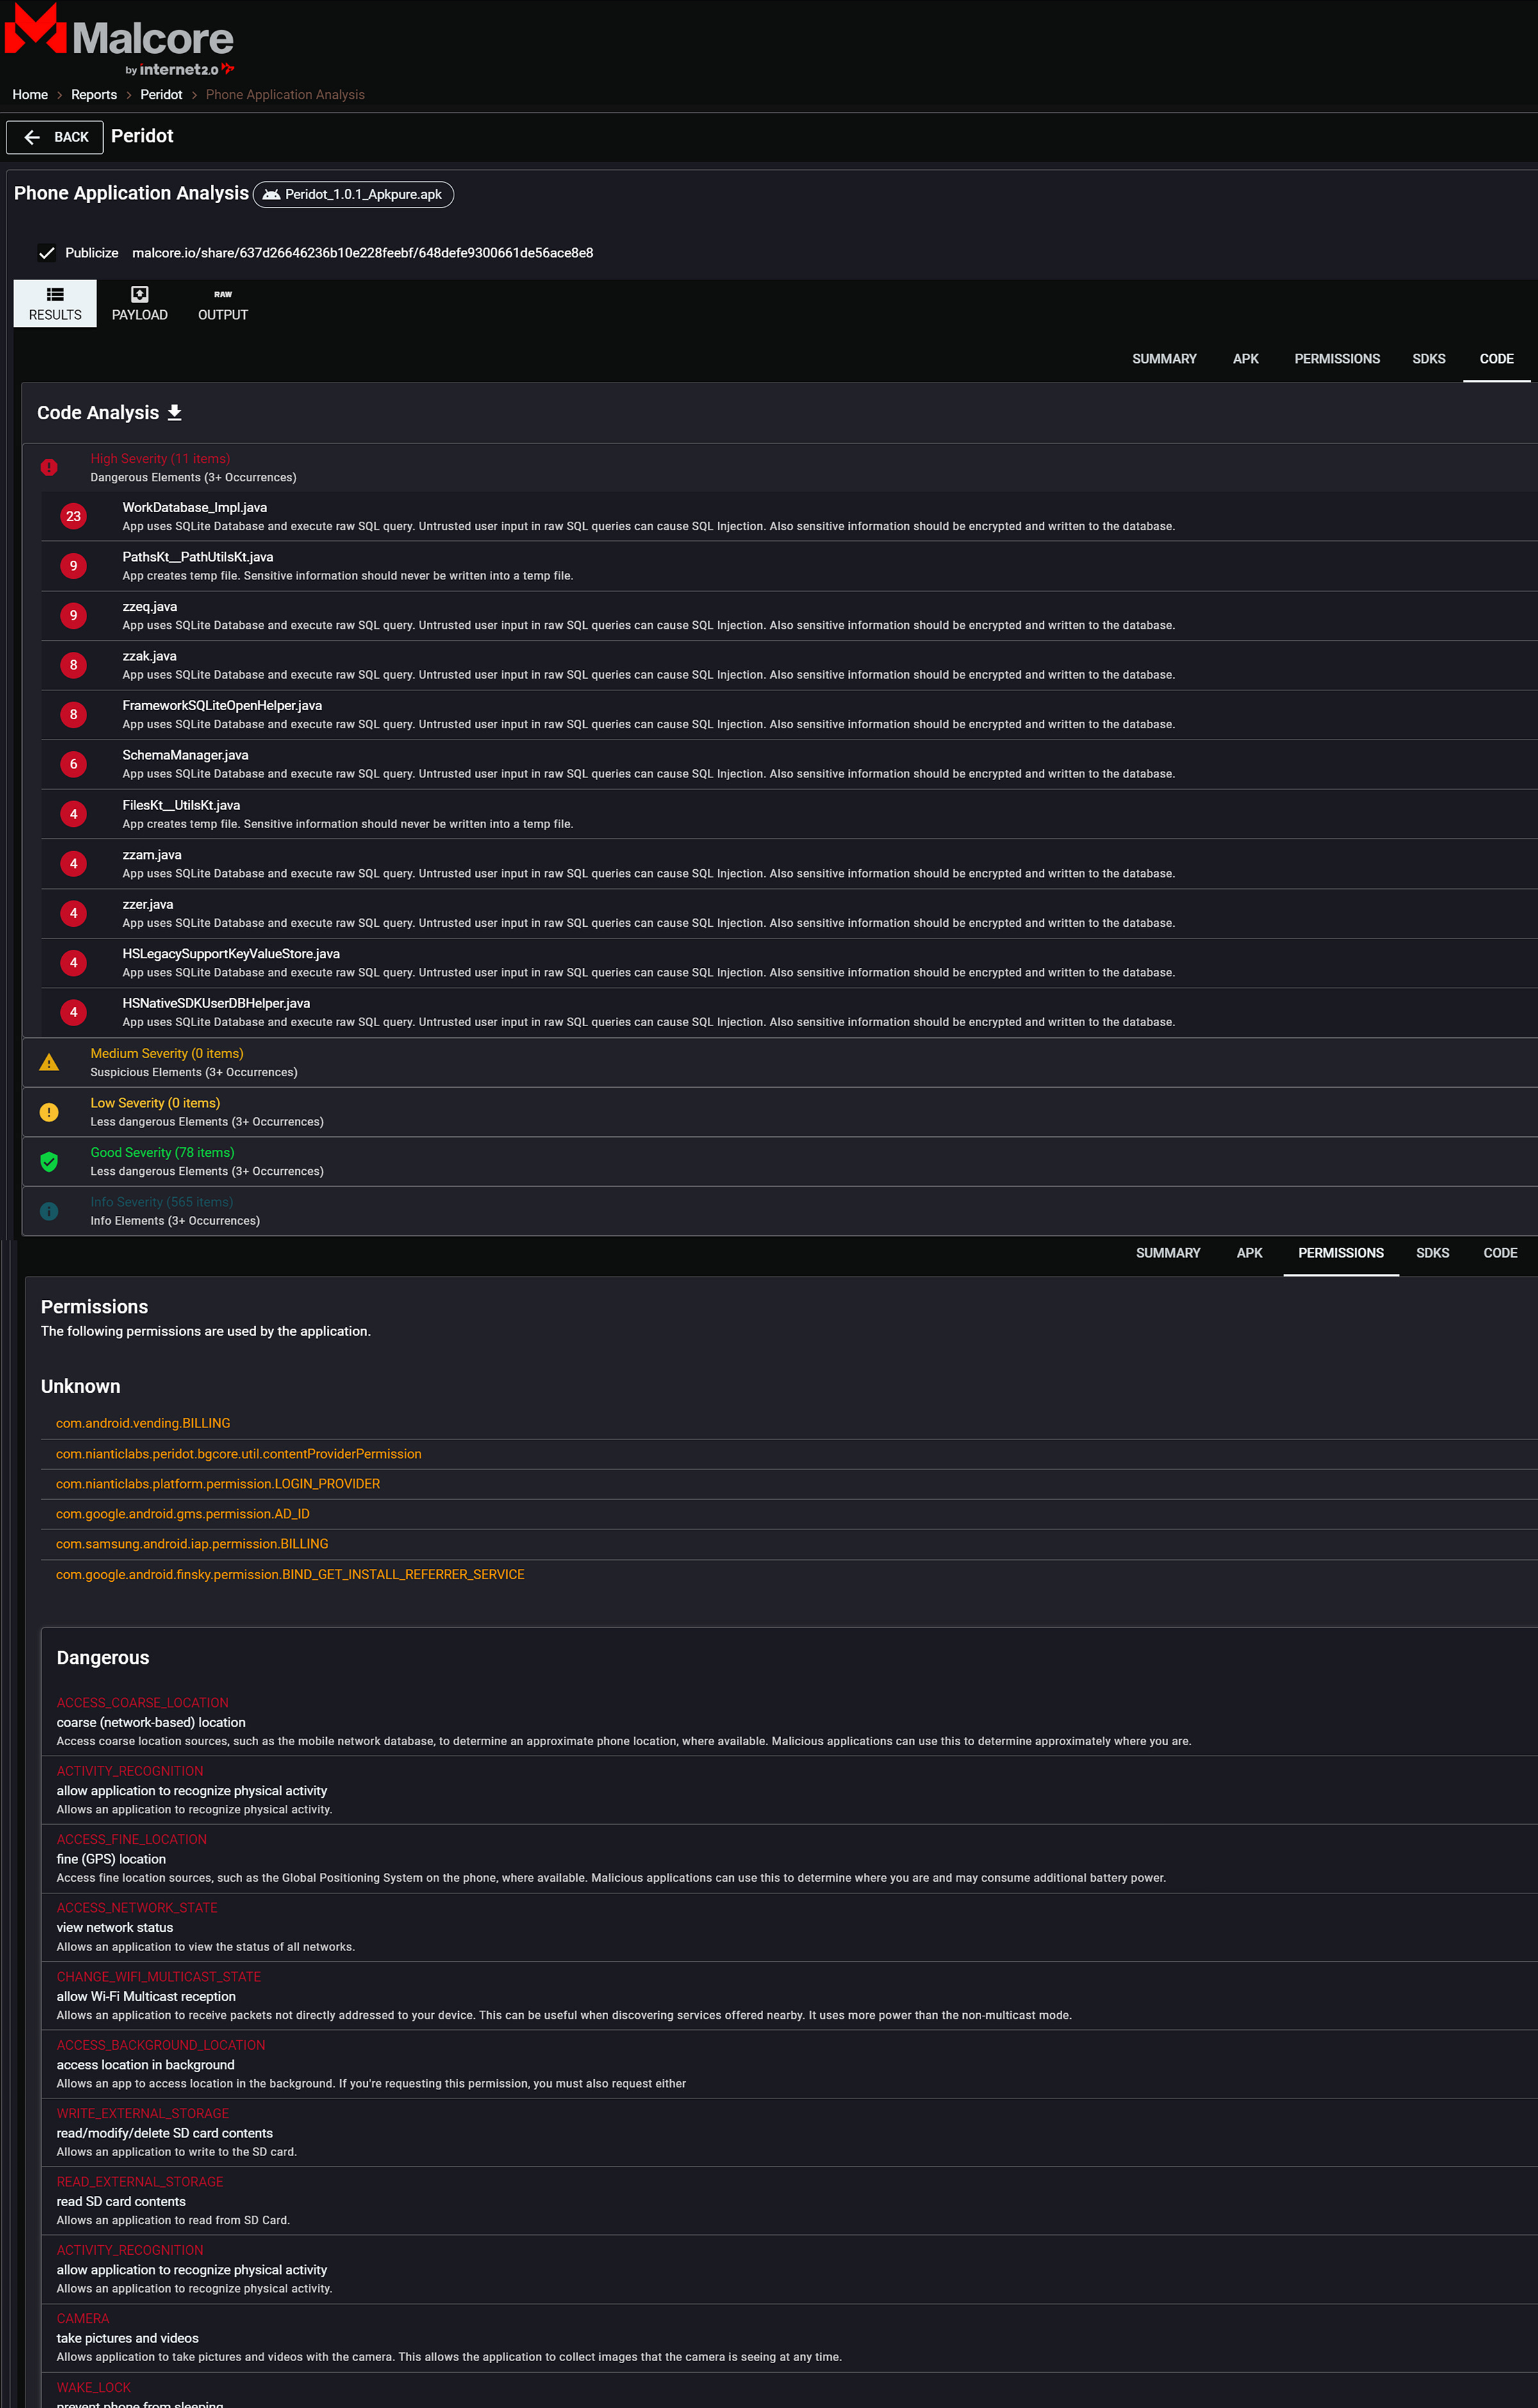Click ACCESS_FINE_LOCATION permission

(132, 1840)
